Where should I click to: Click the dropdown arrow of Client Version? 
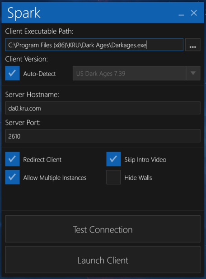[193, 73]
